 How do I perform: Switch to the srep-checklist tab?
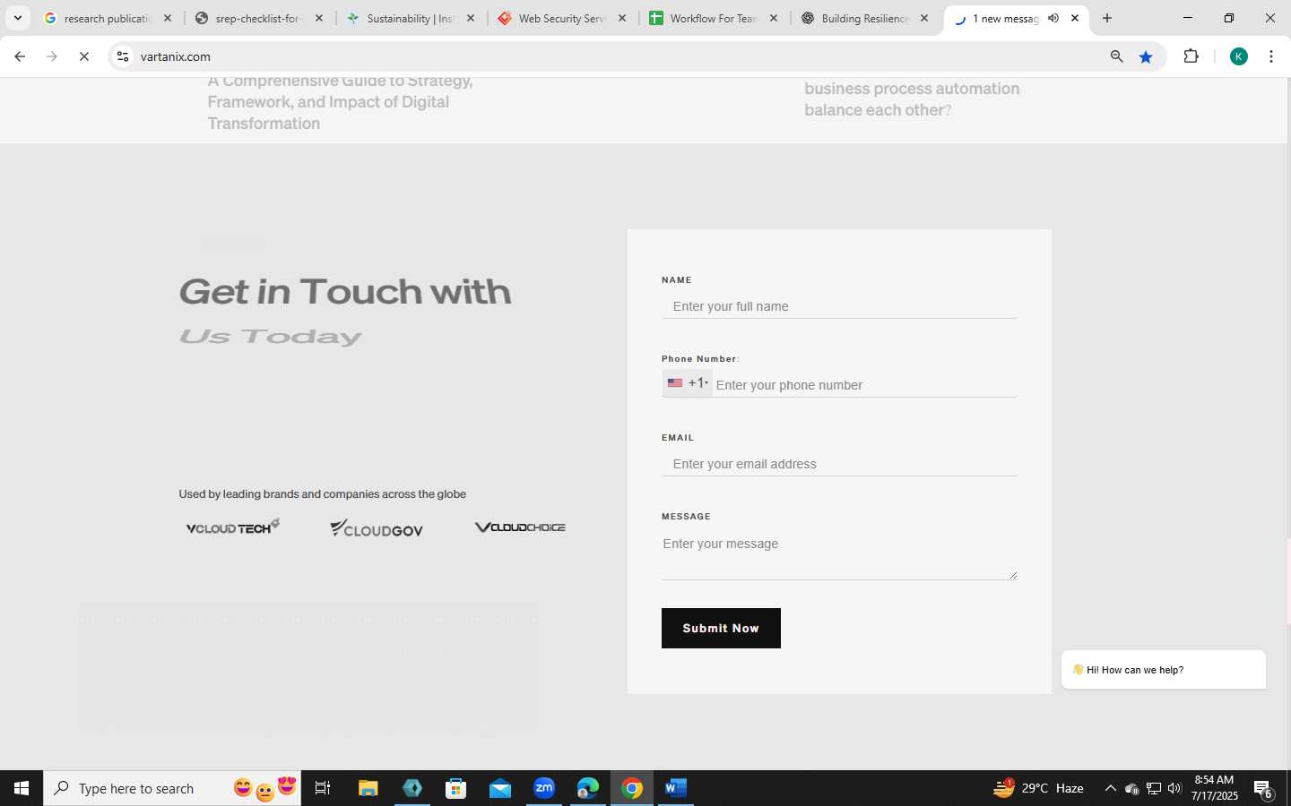(x=259, y=18)
